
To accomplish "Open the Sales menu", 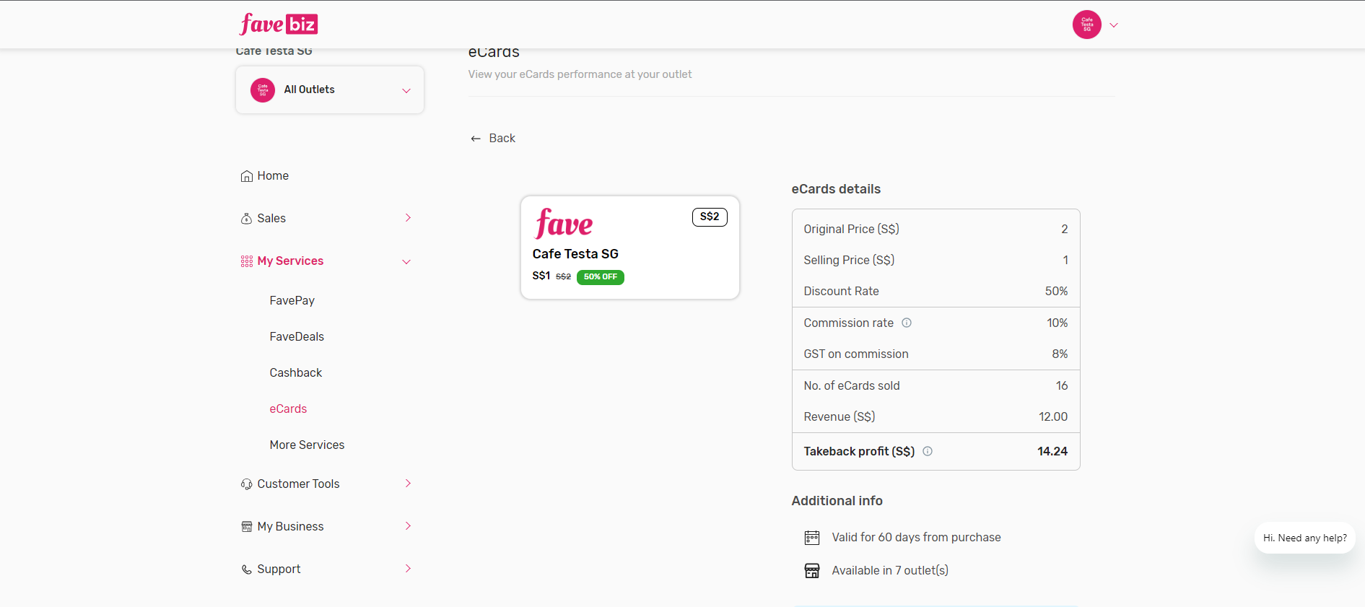I will (271, 219).
